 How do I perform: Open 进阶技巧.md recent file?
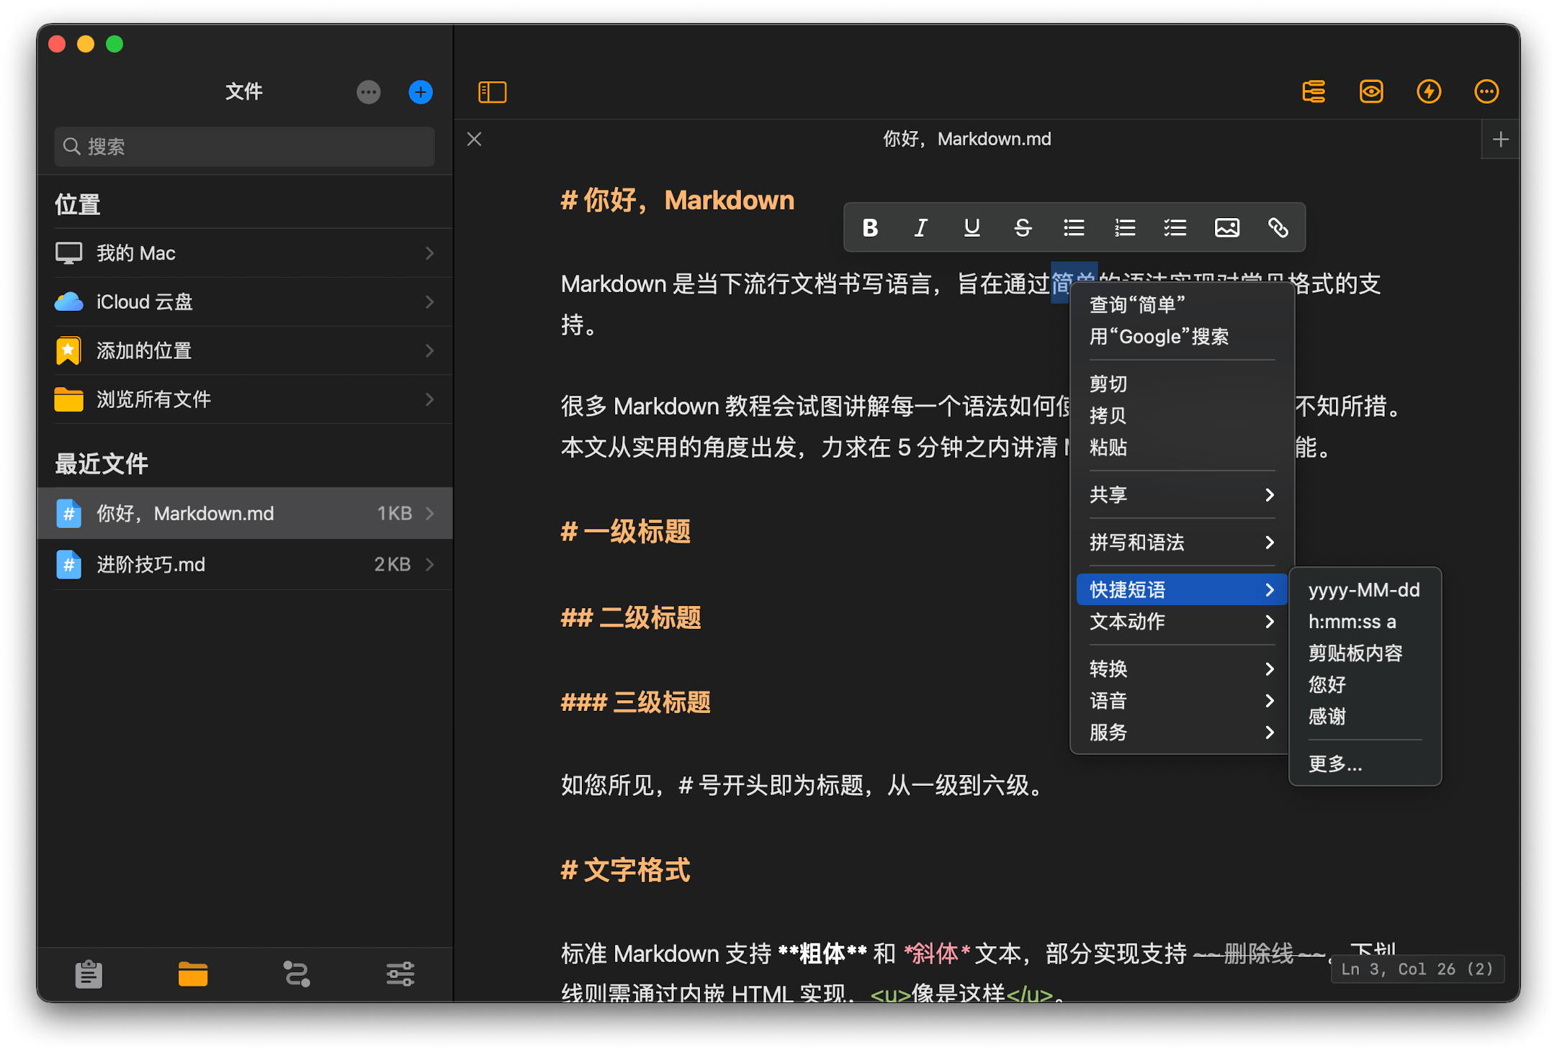[x=245, y=564]
